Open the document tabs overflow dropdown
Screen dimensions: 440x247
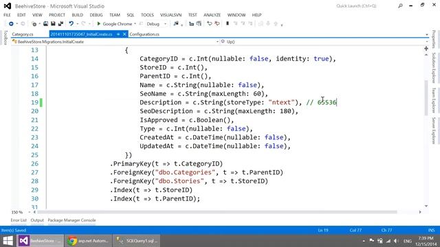coord(427,35)
